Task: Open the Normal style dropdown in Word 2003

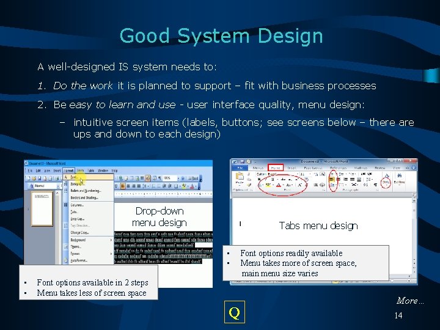Action: 58,186
